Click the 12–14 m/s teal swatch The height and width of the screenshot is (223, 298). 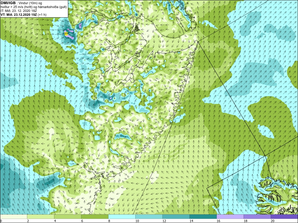176,216
